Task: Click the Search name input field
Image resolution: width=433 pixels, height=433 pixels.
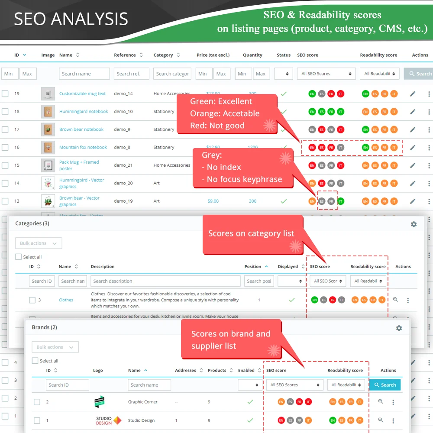Action: [84, 74]
